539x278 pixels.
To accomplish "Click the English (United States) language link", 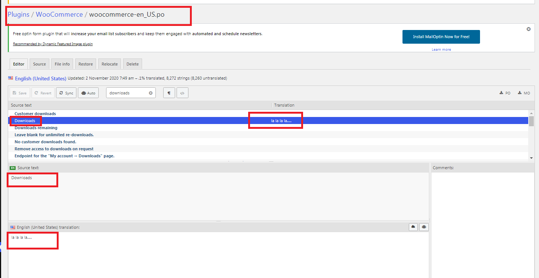I will 40,78.
